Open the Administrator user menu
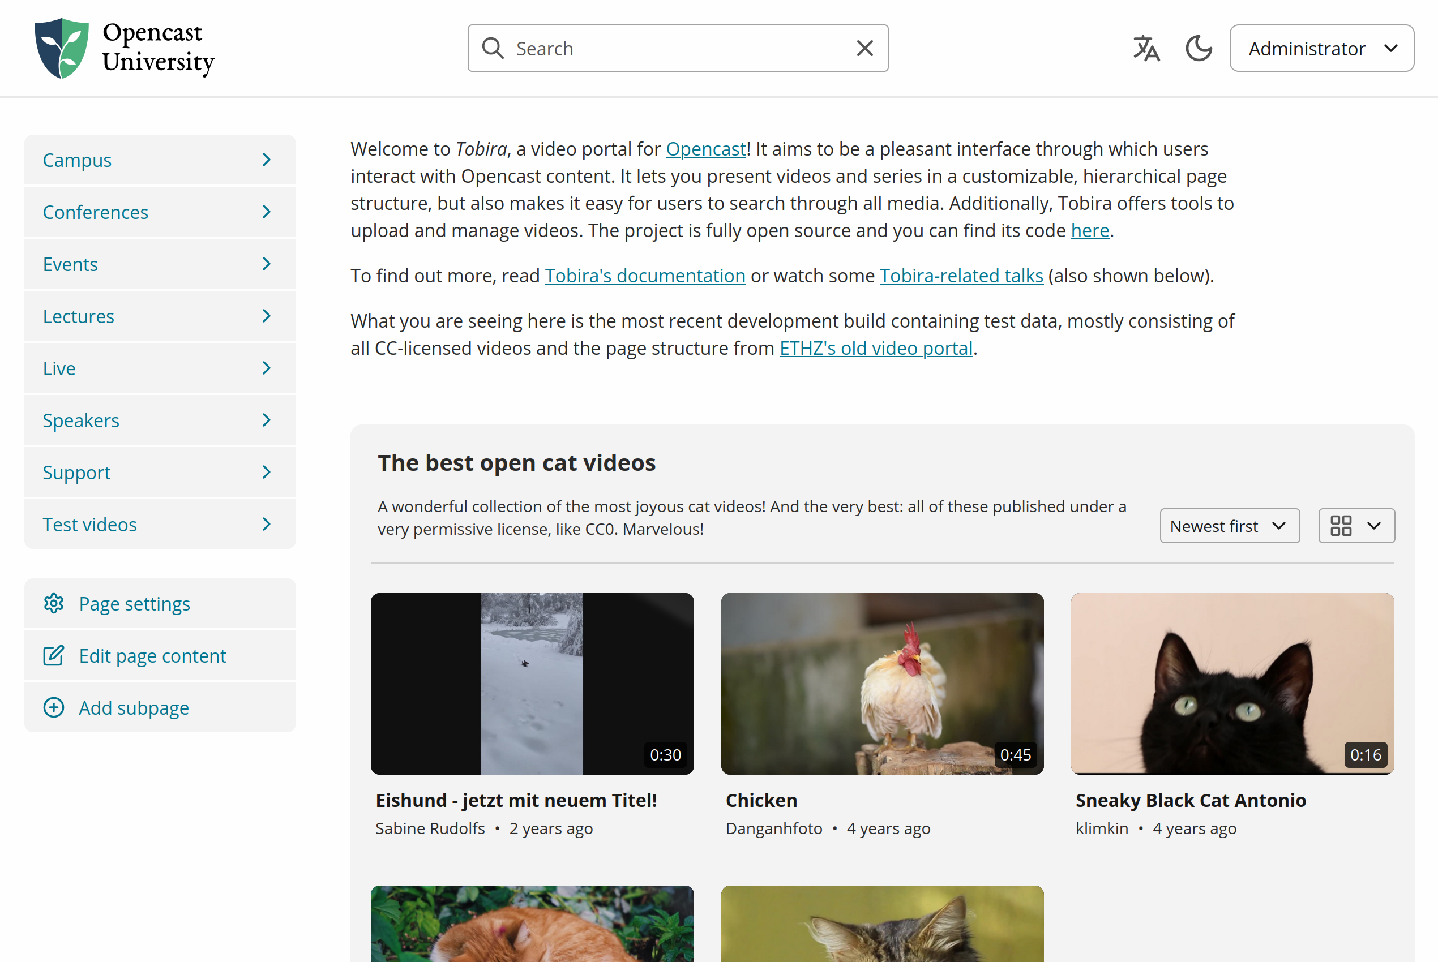The width and height of the screenshot is (1438, 962). click(x=1321, y=49)
